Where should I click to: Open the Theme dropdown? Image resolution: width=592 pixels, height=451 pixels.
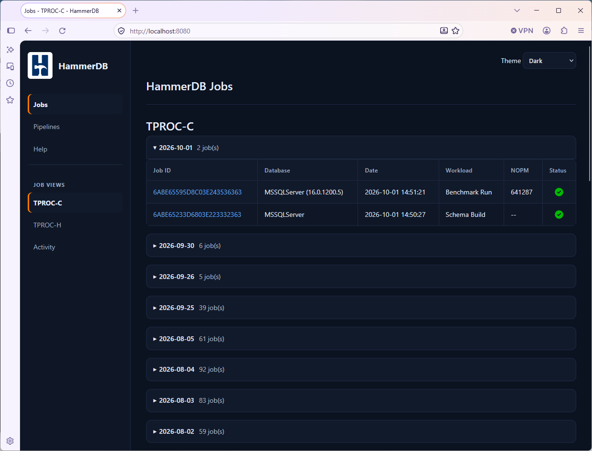(550, 61)
